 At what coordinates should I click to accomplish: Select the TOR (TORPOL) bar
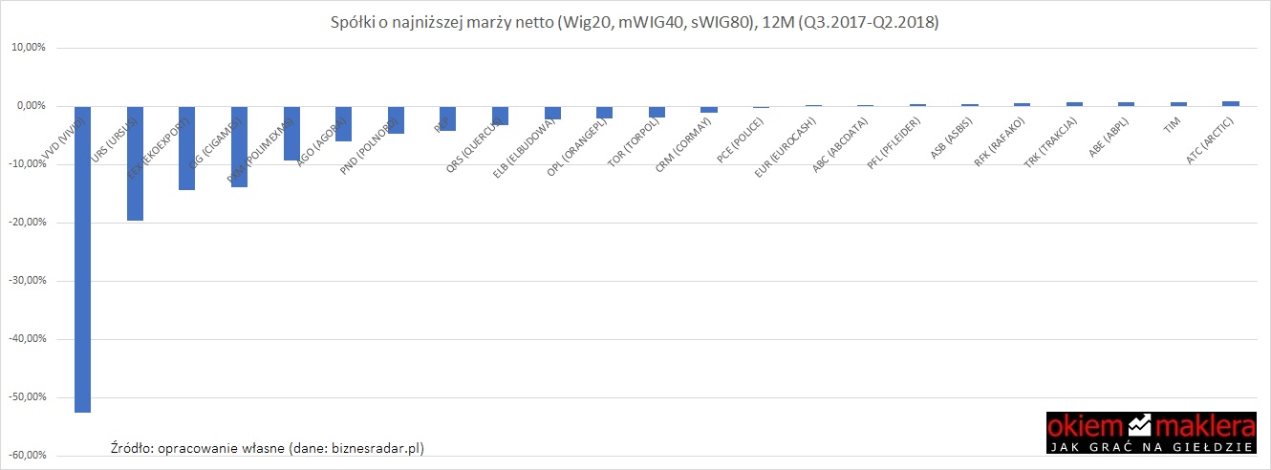(x=657, y=112)
